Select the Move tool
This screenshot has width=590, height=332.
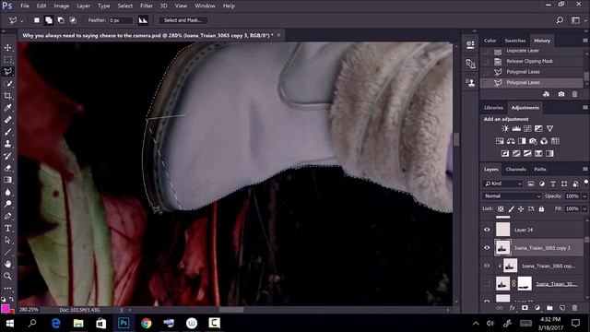pos(7,48)
